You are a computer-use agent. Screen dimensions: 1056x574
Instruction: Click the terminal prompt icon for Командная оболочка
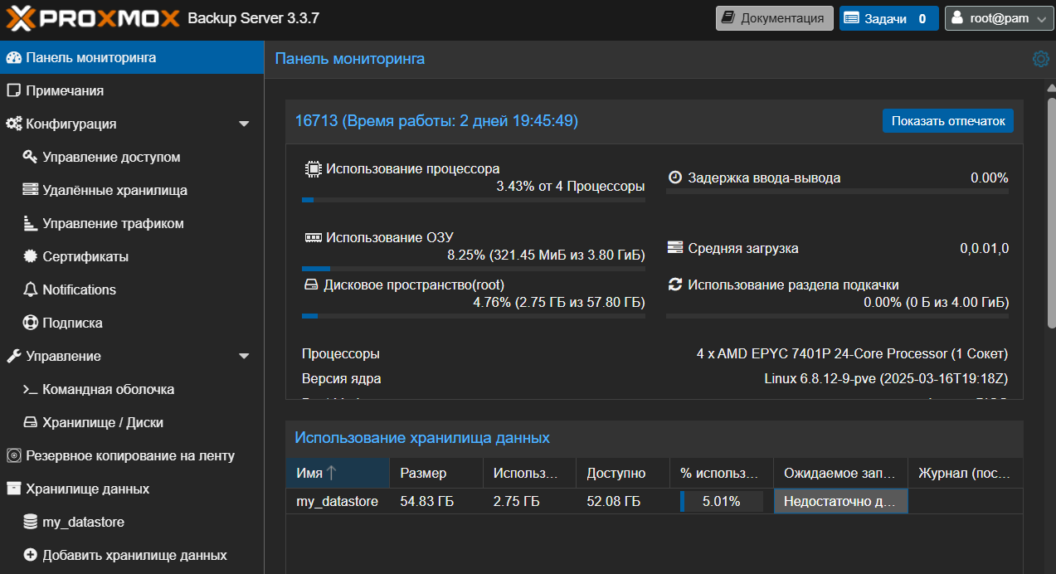31,390
